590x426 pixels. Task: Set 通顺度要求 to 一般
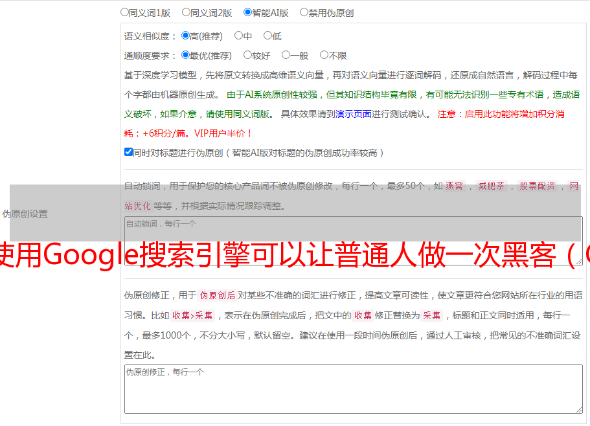pos(286,55)
